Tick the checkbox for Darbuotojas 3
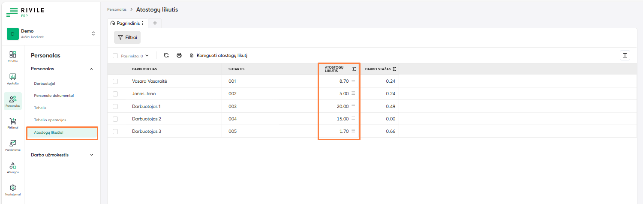643x204 pixels. coord(115,132)
